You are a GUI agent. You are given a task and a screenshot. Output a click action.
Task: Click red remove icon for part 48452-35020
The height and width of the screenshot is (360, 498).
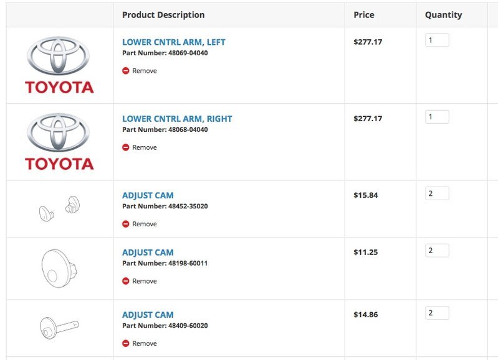[x=126, y=224]
